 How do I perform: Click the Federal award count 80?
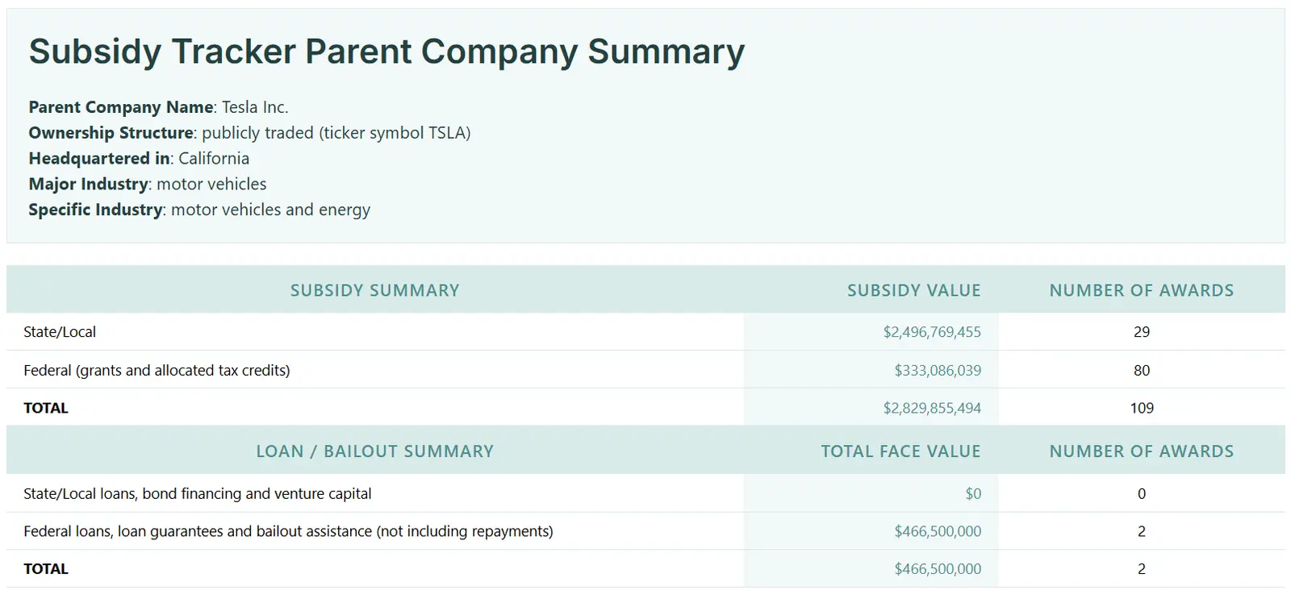click(x=1141, y=371)
